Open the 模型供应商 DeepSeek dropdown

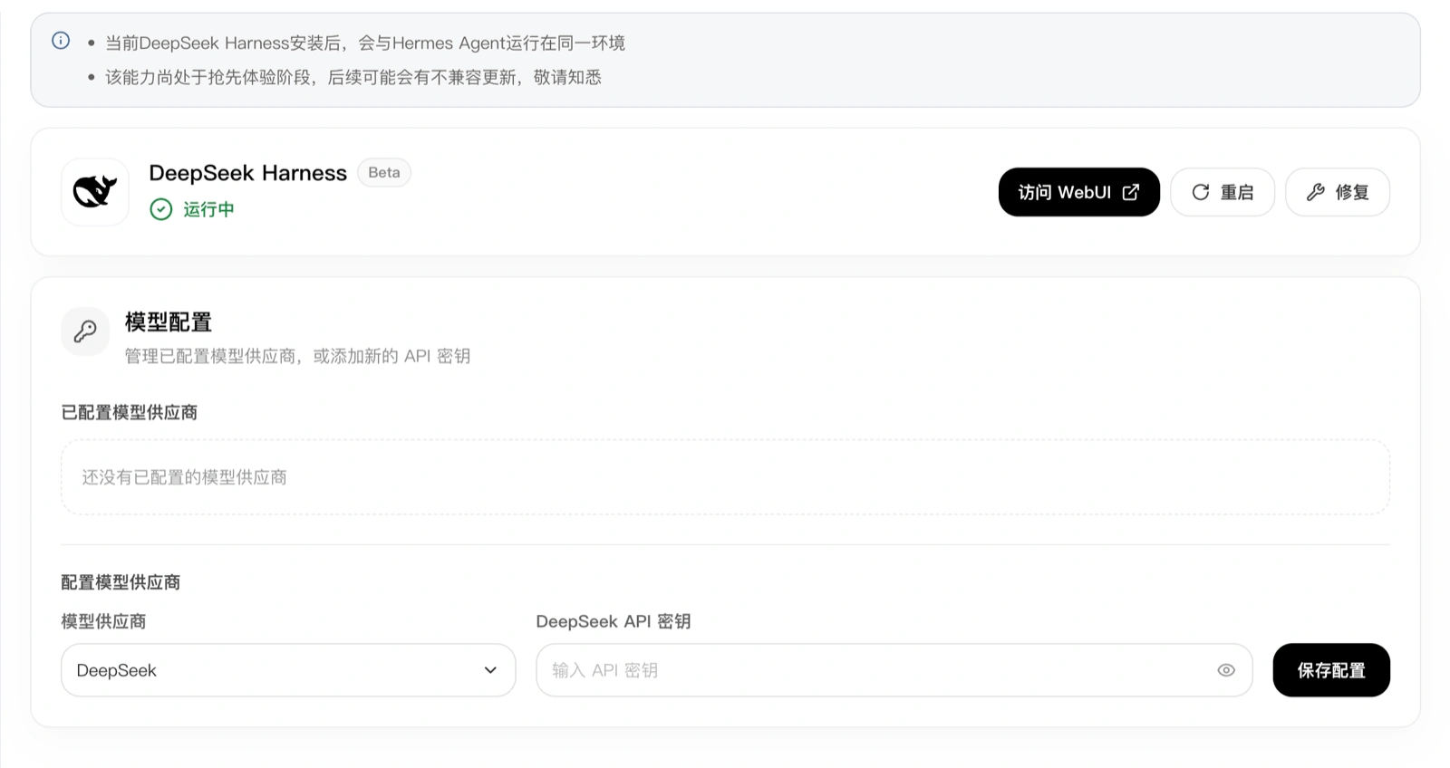coord(288,670)
